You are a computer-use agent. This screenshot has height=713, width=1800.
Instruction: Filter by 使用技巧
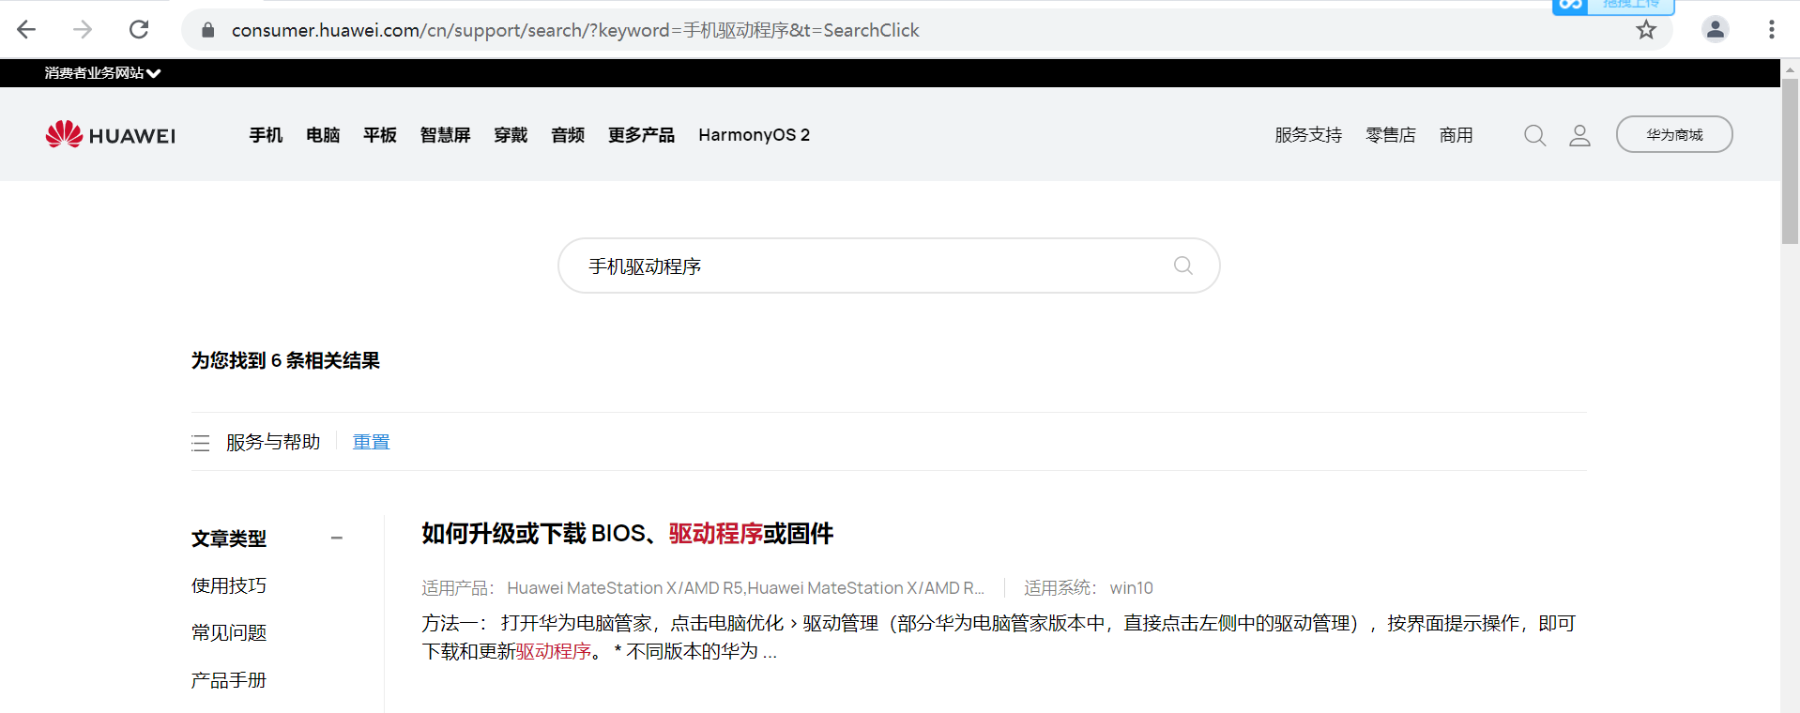pyautogui.click(x=229, y=585)
